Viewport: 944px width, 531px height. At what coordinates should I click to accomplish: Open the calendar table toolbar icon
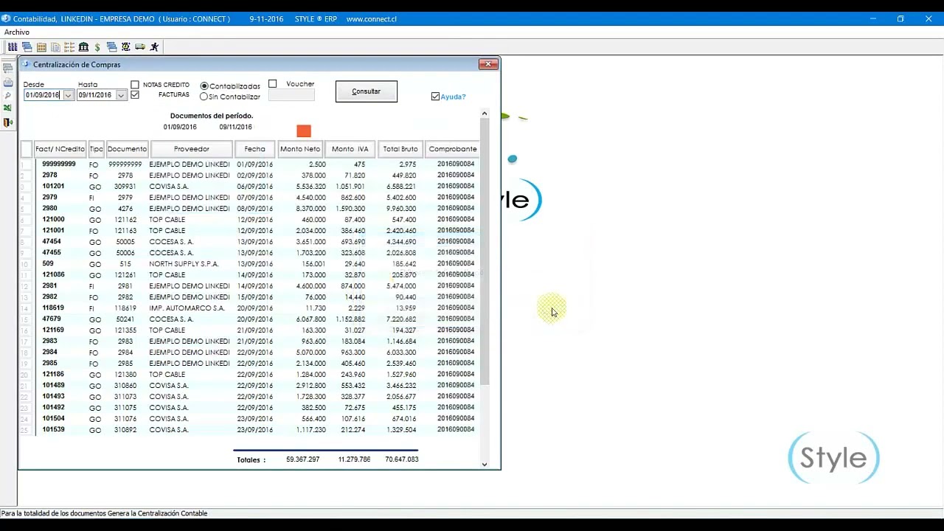[41, 47]
